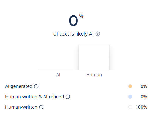The image size is (159, 123).
Task: Click the Human bar in the chart
Action: coord(94,57)
